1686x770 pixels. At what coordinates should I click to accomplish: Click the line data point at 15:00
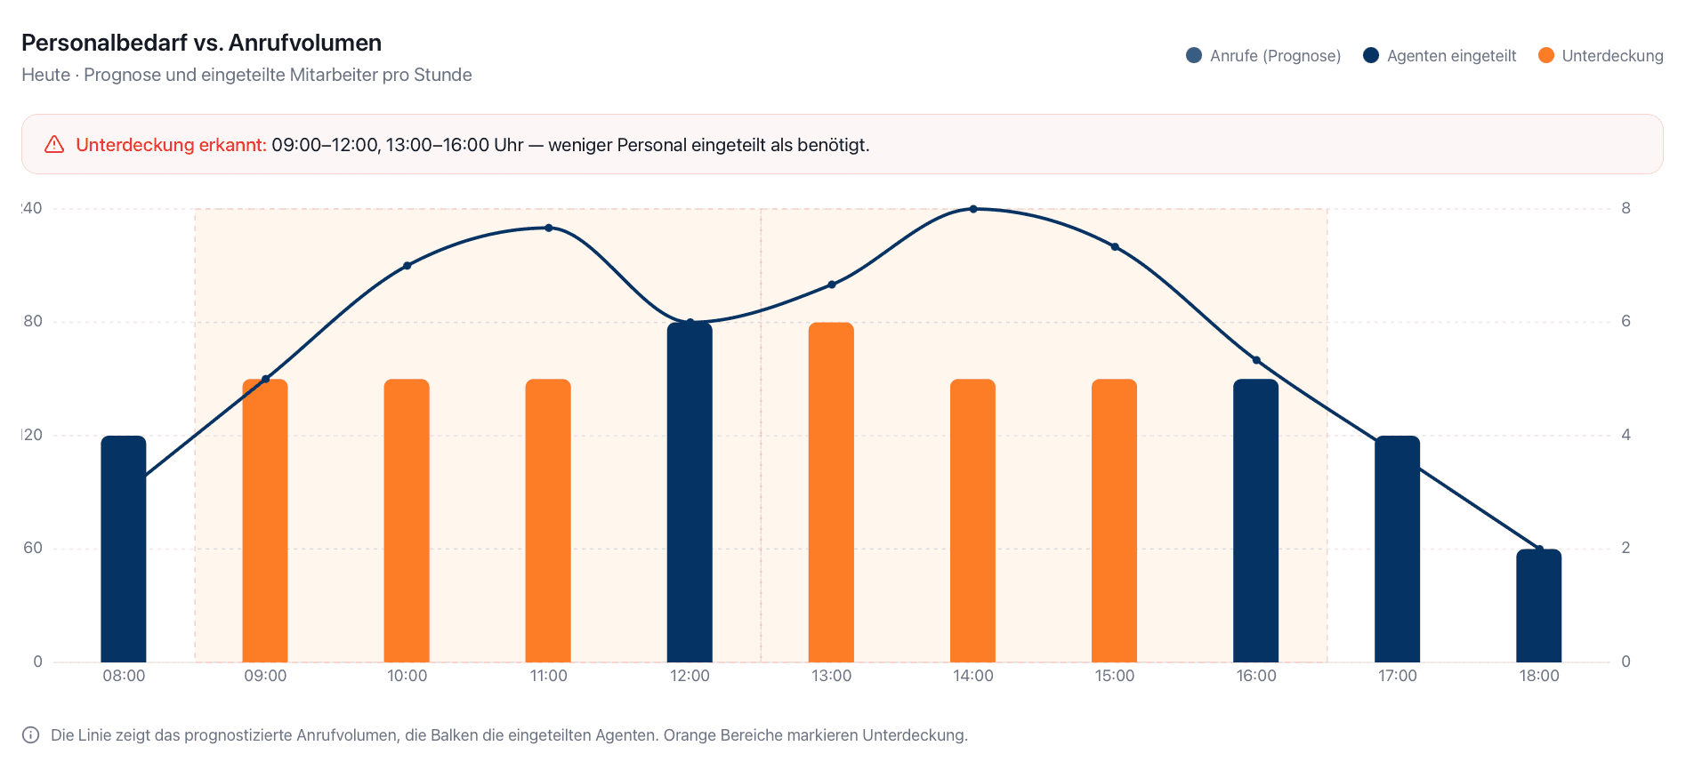(1115, 246)
